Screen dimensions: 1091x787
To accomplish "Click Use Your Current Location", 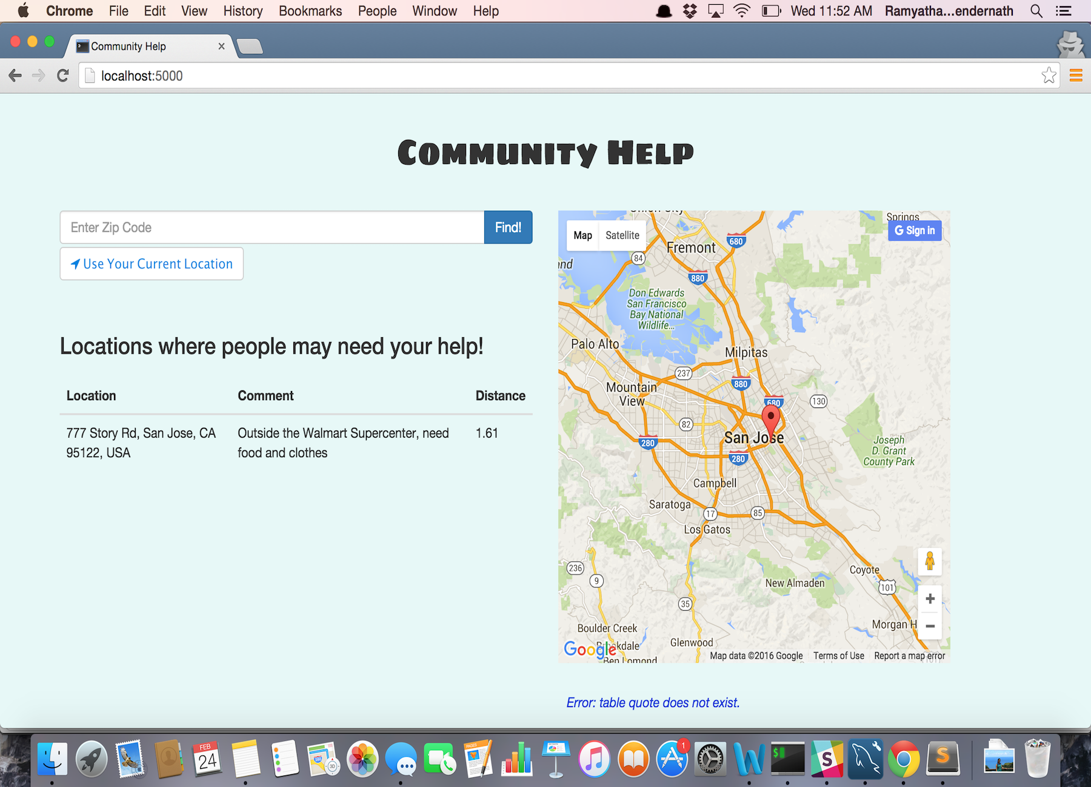I will tap(152, 263).
